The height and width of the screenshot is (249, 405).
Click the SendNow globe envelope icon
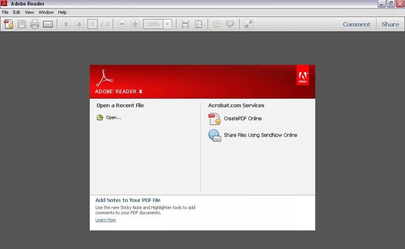214,136
